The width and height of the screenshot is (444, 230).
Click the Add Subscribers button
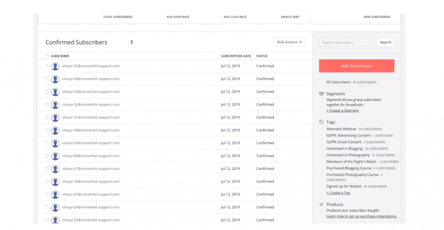coord(357,66)
